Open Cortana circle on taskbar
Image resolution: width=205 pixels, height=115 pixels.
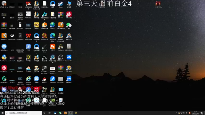(44, 113)
